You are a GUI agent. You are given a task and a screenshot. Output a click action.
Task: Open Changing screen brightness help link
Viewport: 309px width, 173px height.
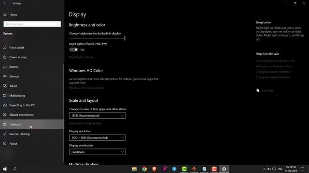click(273, 77)
